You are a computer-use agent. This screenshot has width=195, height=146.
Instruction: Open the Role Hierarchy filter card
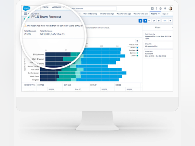158,36
